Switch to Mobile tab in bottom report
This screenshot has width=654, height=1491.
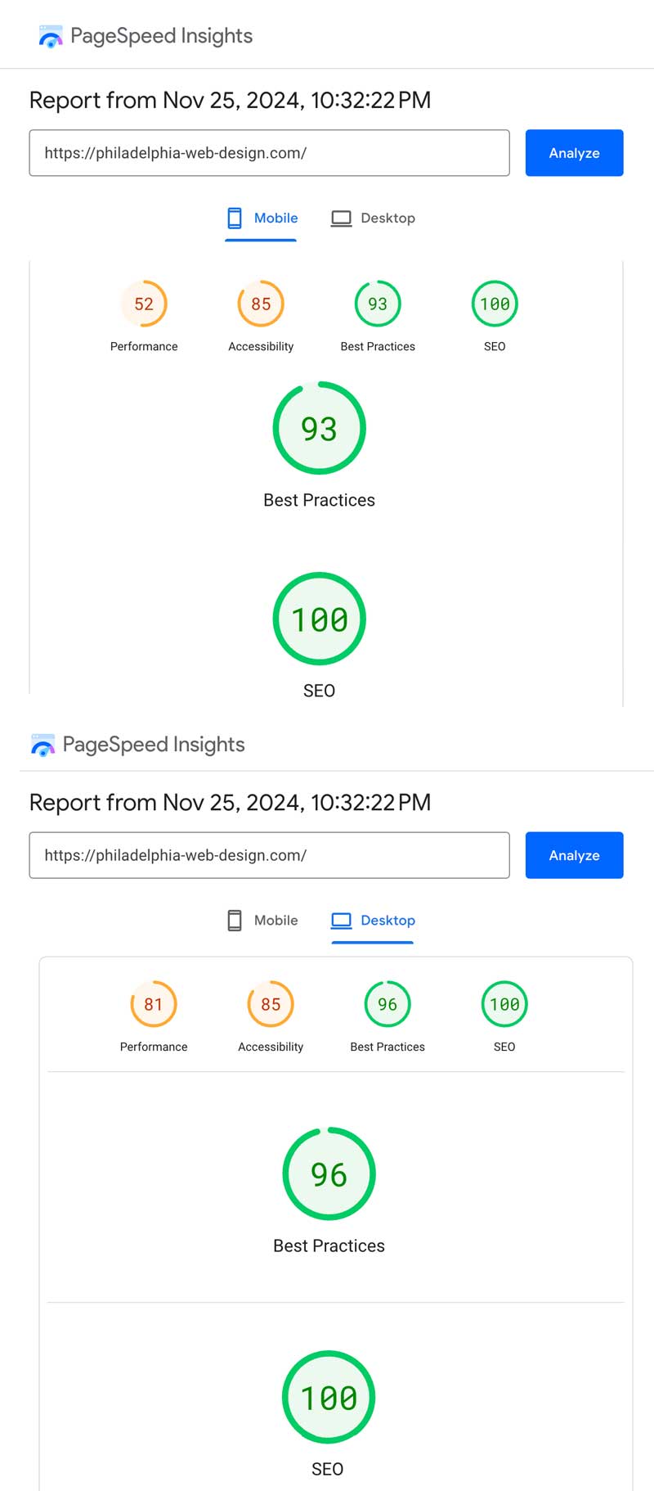(262, 921)
